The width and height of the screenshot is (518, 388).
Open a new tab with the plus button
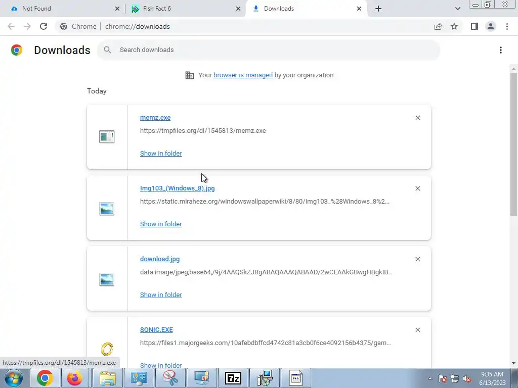click(378, 9)
